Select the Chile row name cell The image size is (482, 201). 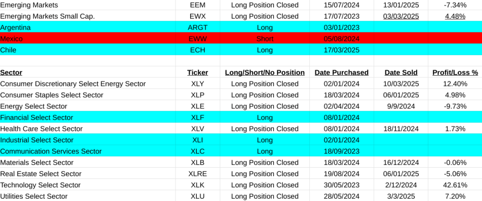pyautogui.click(x=9, y=50)
